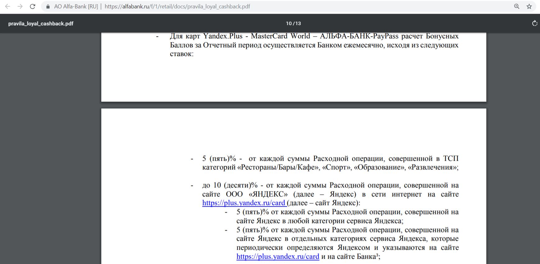Click the text 'любой категории сервиса Яндекса;'
This screenshot has width=540, height=264.
(346, 221)
